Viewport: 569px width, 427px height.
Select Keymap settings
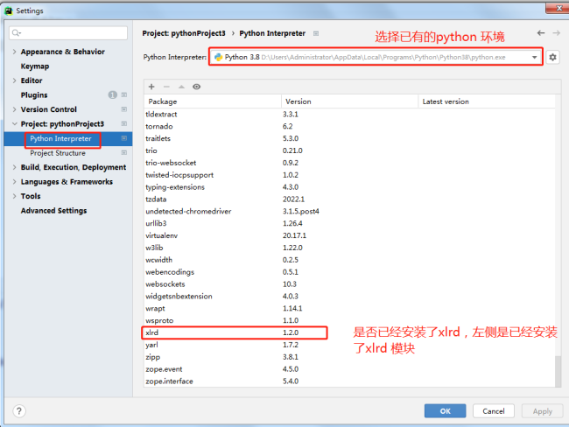pos(35,66)
